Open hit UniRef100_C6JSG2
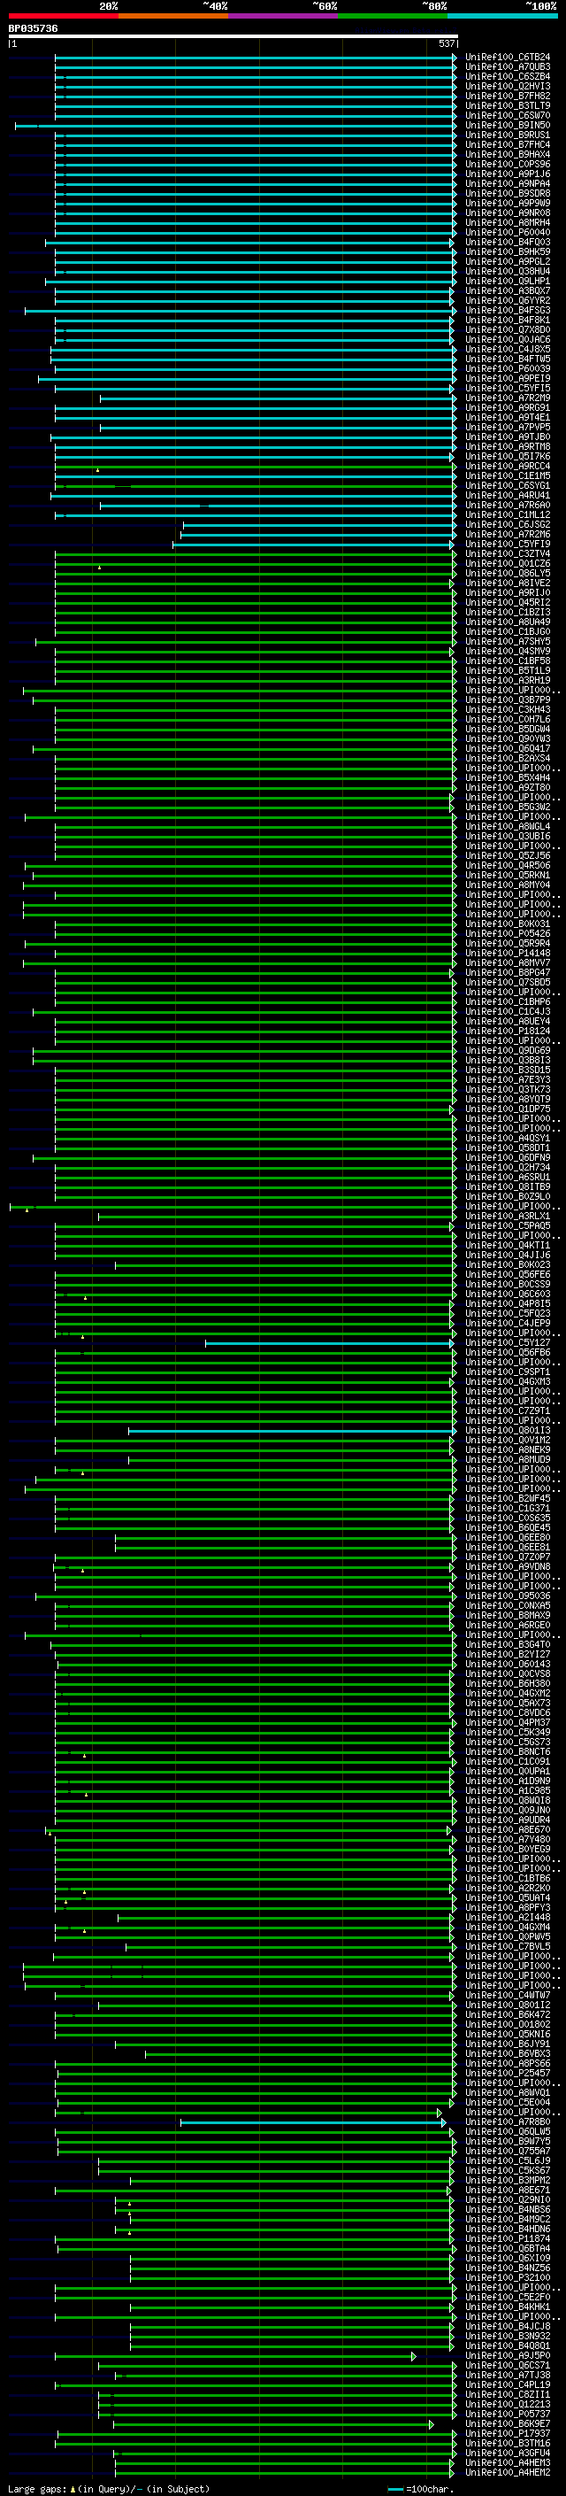This screenshot has width=566, height=2496. point(508,524)
